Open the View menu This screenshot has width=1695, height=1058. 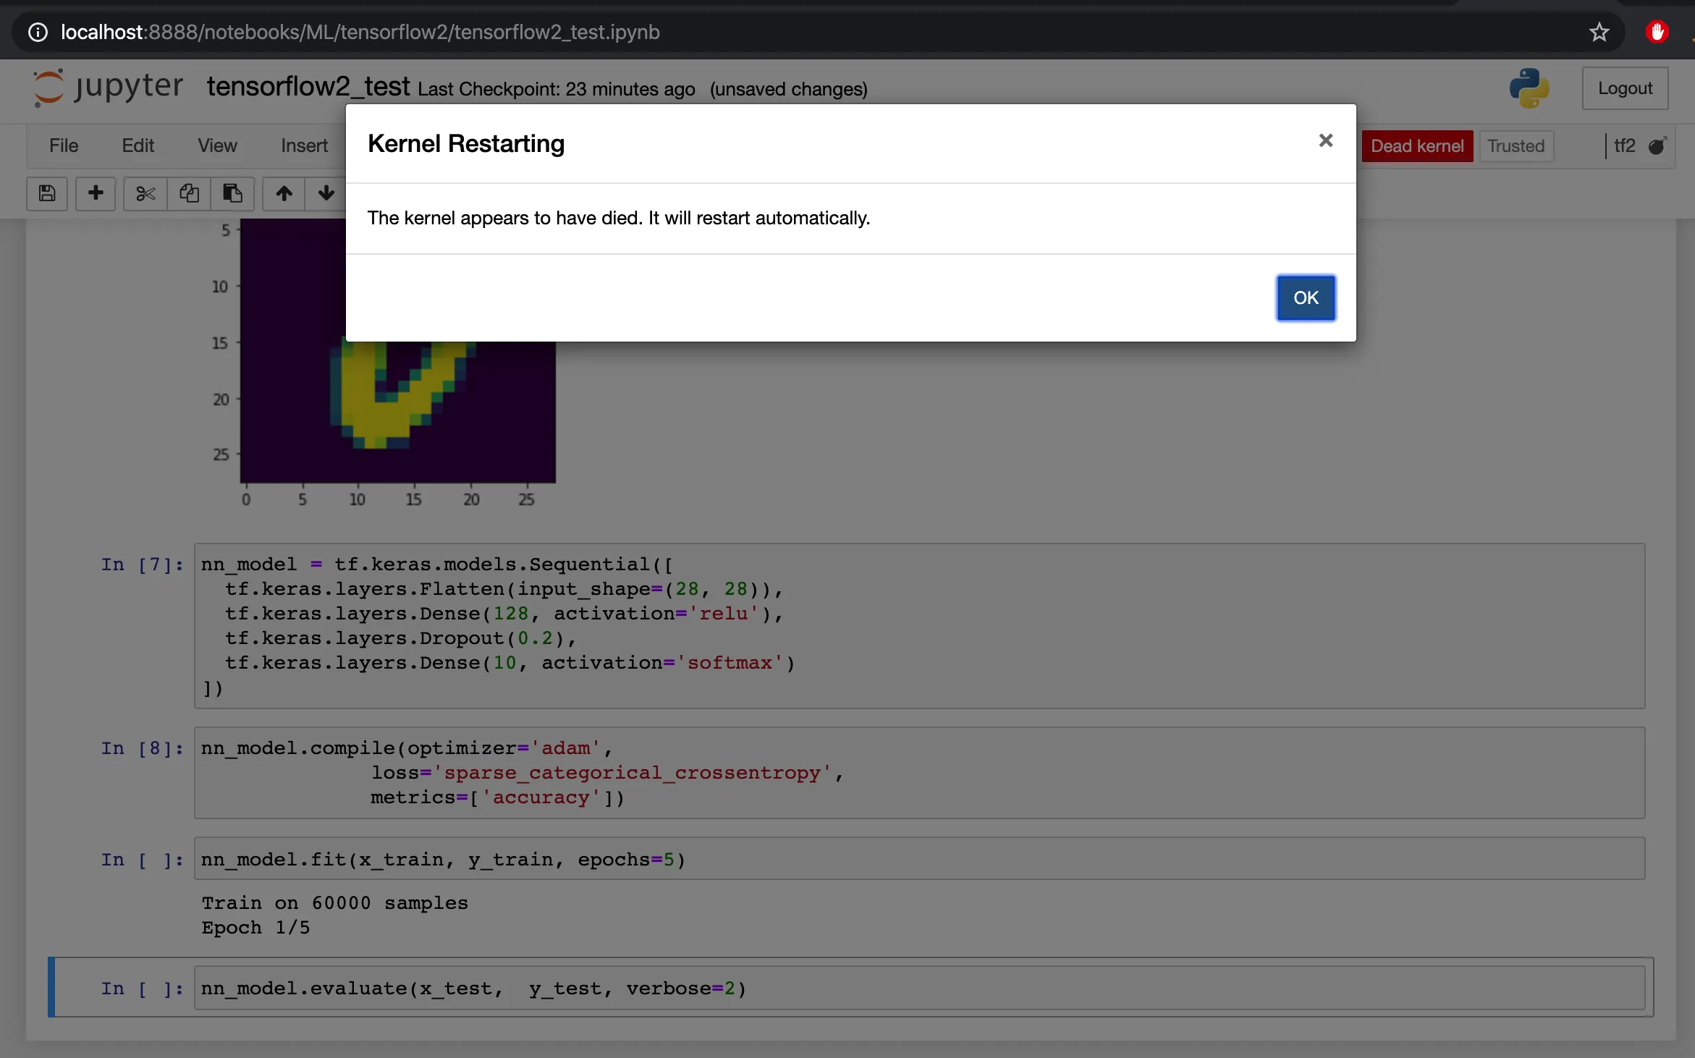tap(217, 145)
